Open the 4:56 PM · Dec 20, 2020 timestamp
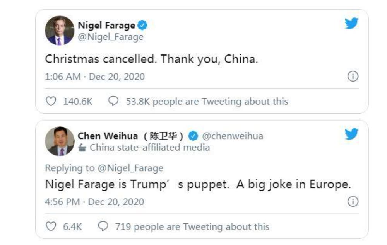Image resolution: width=387 pixels, height=245 pixels. tap(94, 202)
